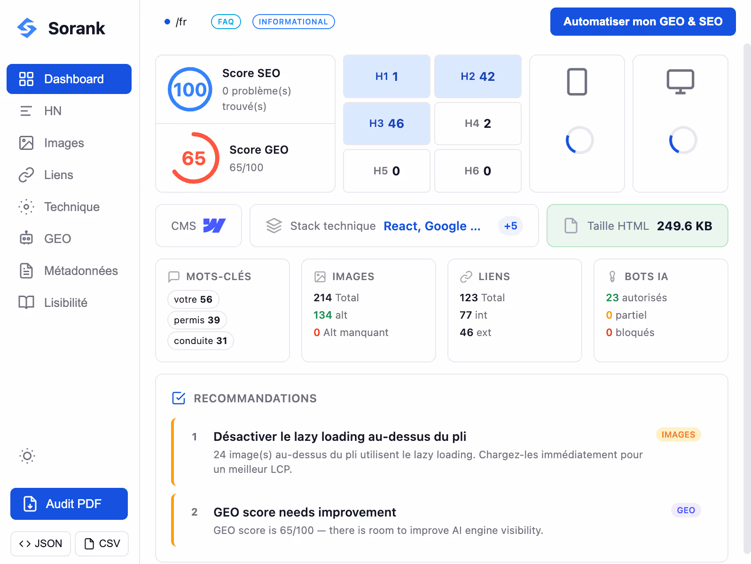Open the HN sidebar section
The image size is (751, 564).
point(69,111)
